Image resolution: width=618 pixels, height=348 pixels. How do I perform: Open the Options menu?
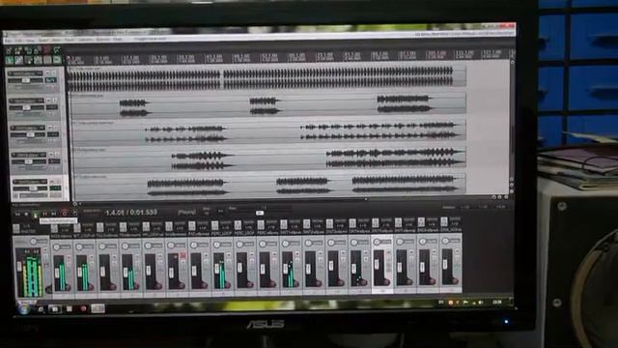86,41
